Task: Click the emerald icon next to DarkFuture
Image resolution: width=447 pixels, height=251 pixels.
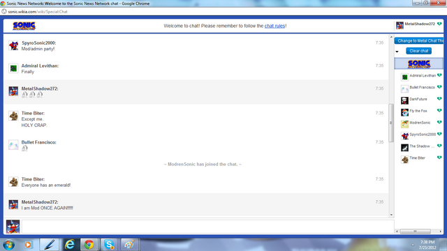Action: pyautogui.click(x=439, y=99)
